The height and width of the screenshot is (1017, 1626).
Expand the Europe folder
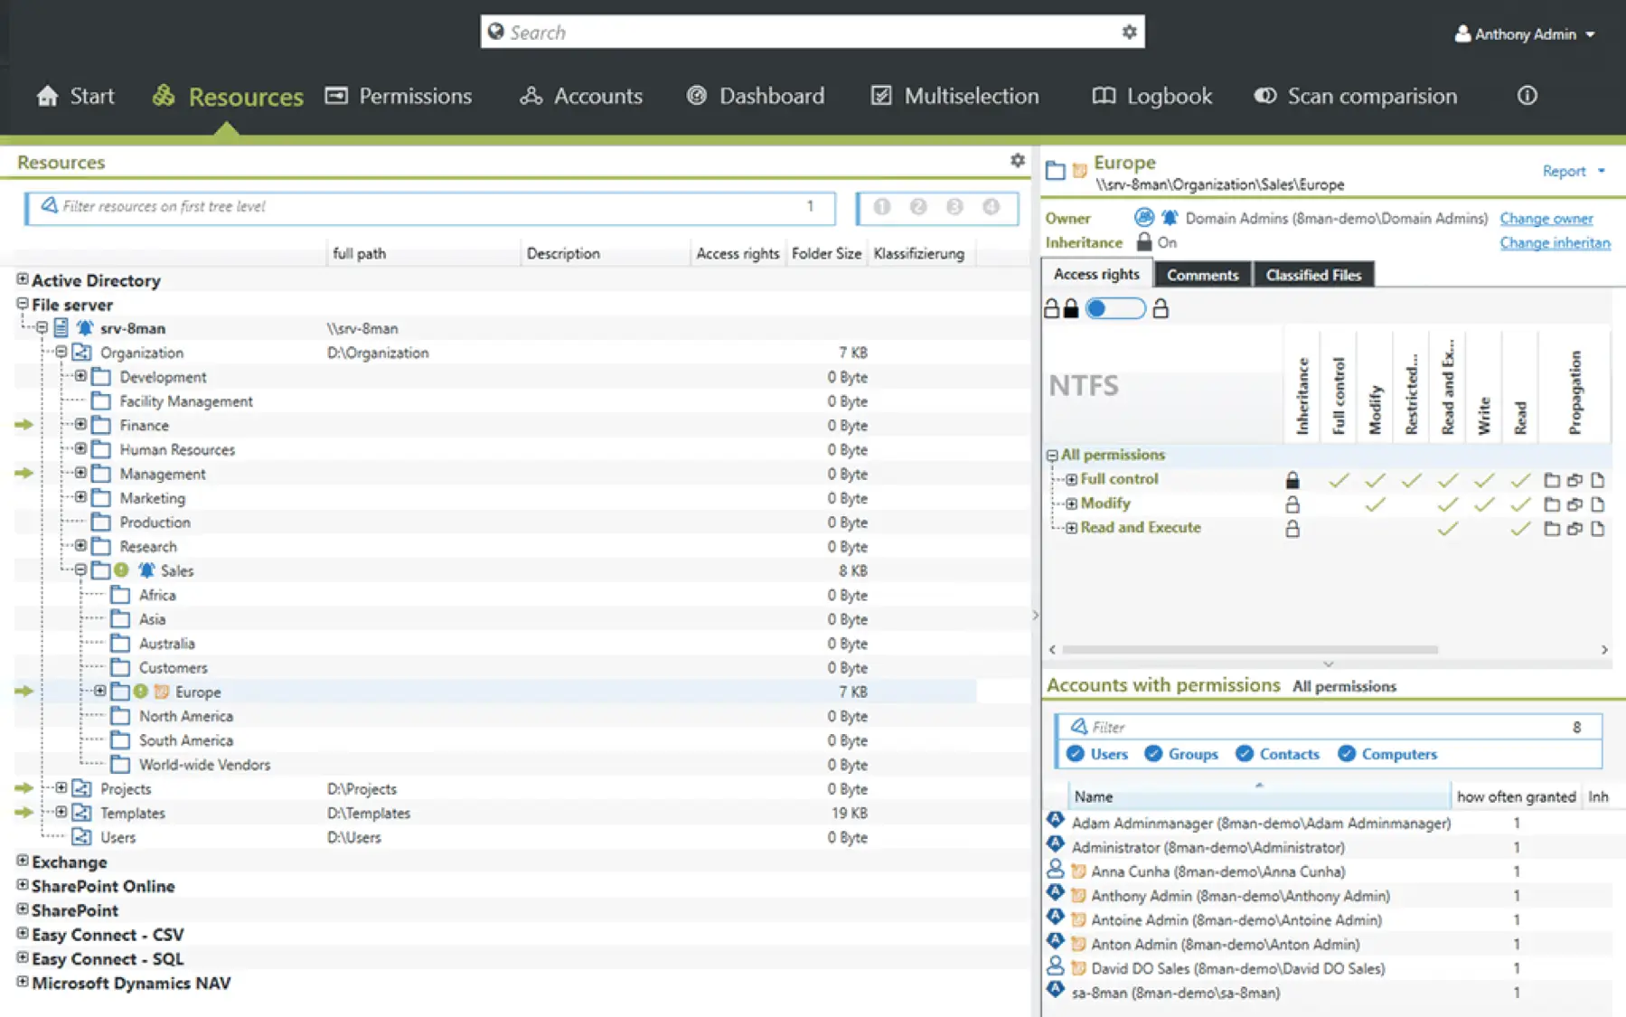[100, 691]
